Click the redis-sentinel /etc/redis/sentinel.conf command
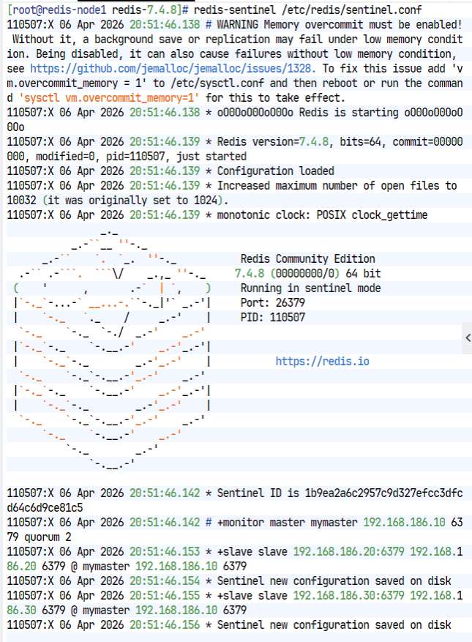 tap(307, 10)
